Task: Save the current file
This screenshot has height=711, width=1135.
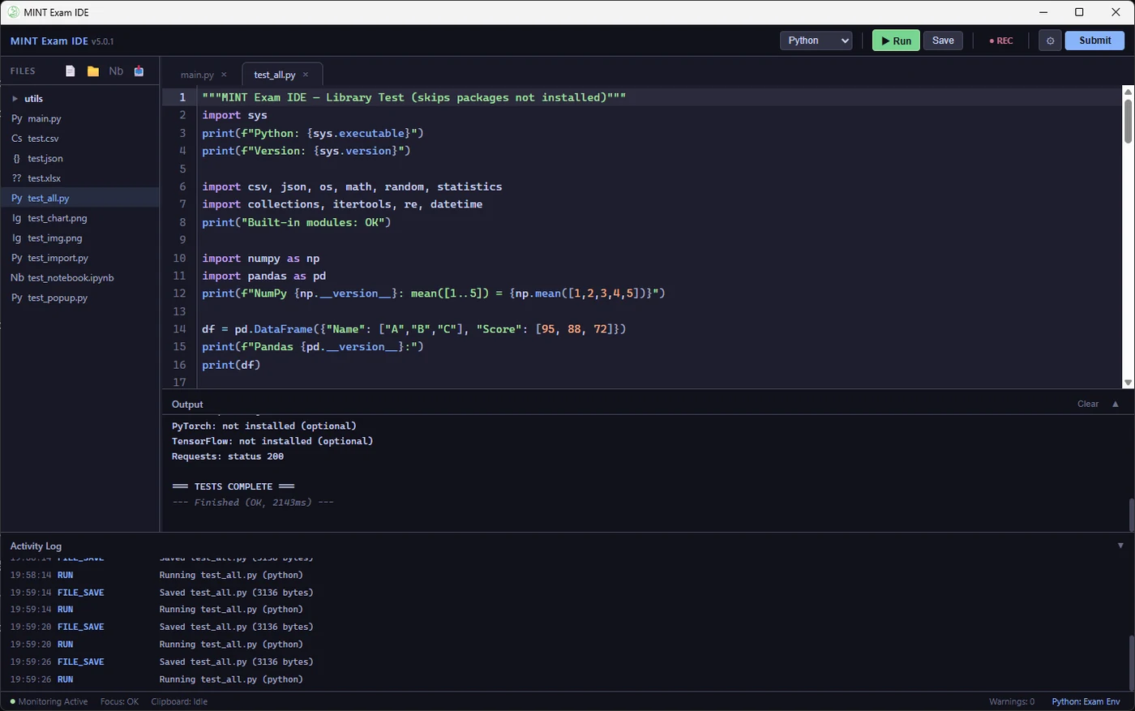Action: point(943,41)
